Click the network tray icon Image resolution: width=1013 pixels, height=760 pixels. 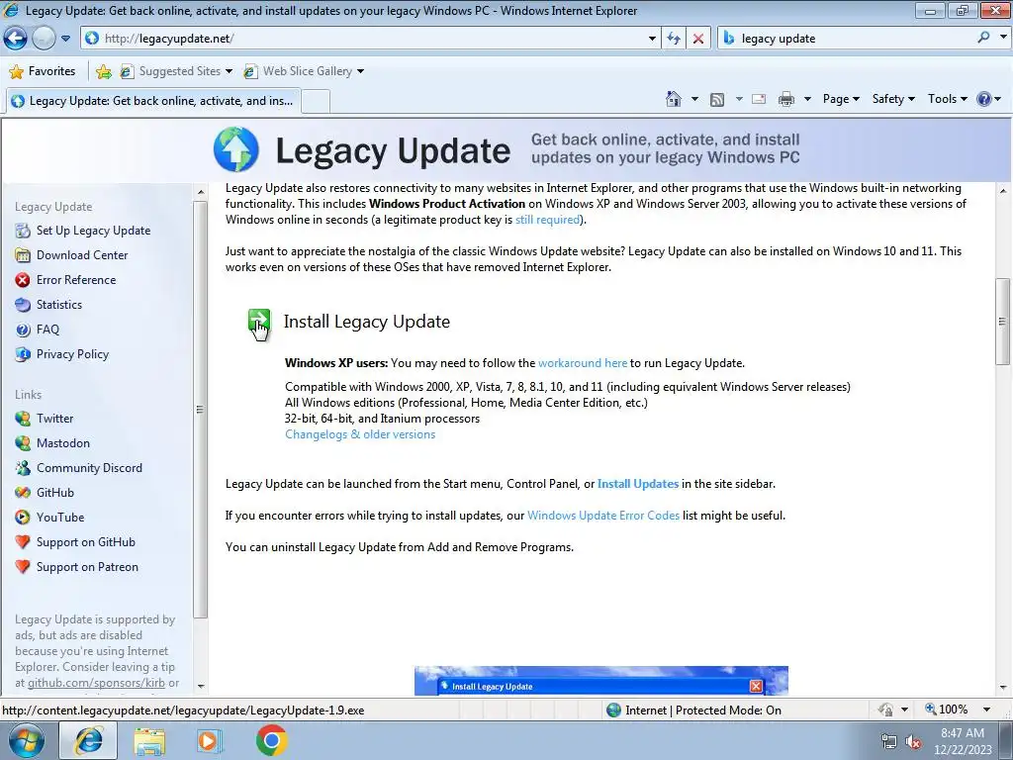click(x=889, y=742)
